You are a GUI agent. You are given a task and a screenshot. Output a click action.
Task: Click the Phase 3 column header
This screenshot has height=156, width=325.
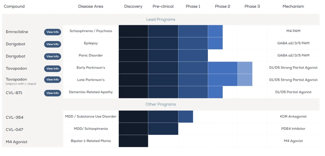(x=252, y=6)
